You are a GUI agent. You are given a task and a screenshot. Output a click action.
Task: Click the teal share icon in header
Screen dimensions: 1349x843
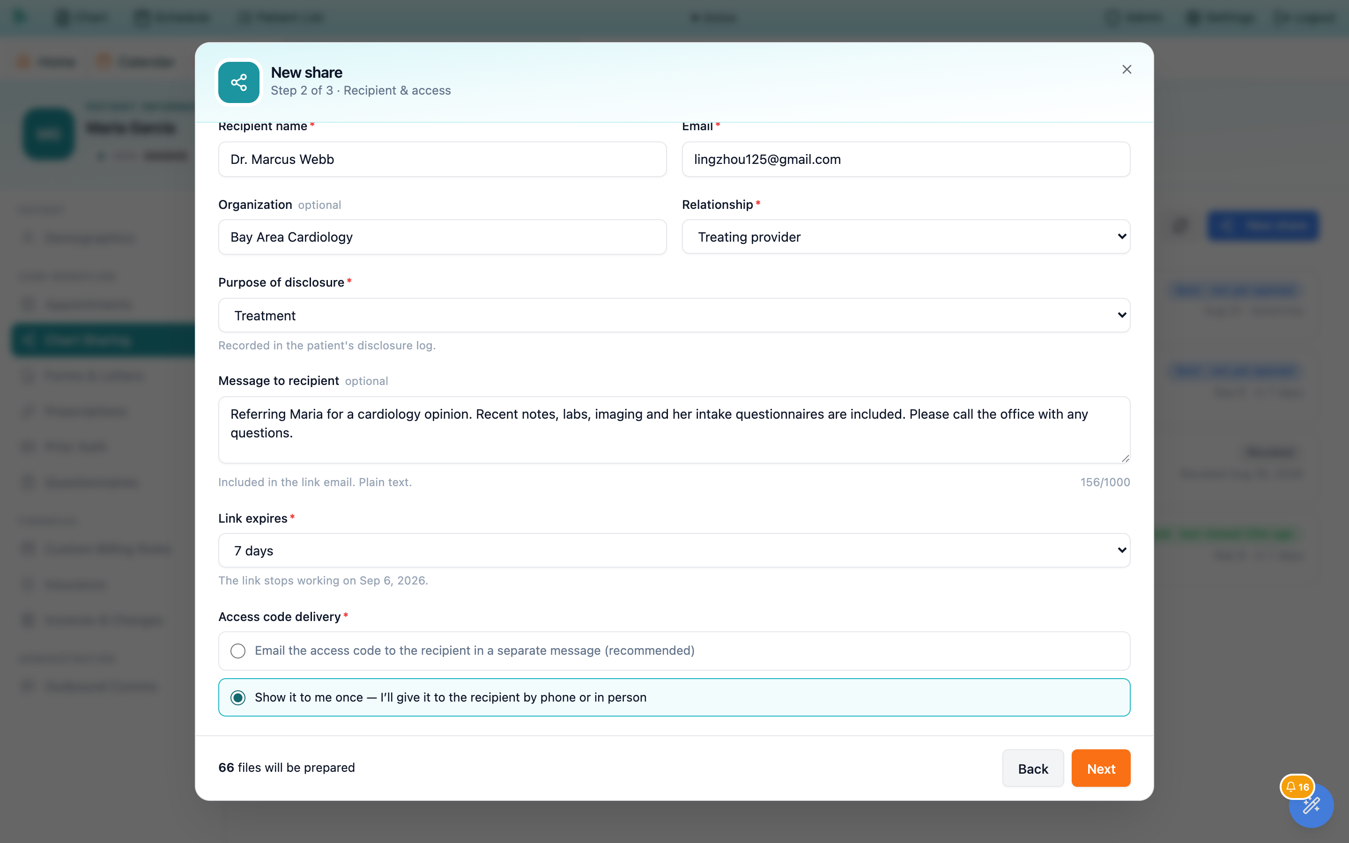pos(238,82)
